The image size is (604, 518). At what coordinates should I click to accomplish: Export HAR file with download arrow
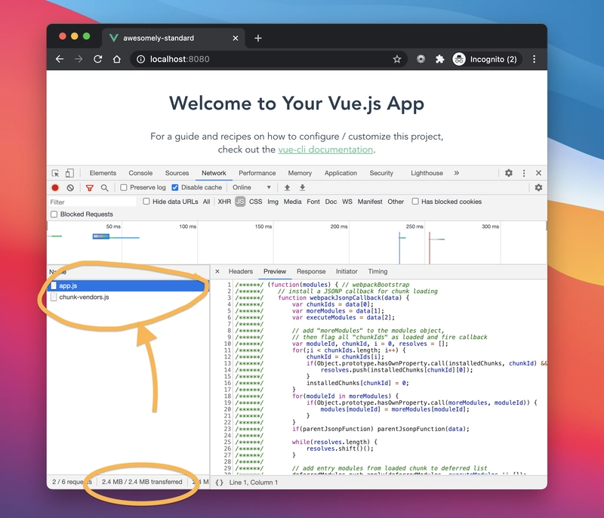click(303, 187)
